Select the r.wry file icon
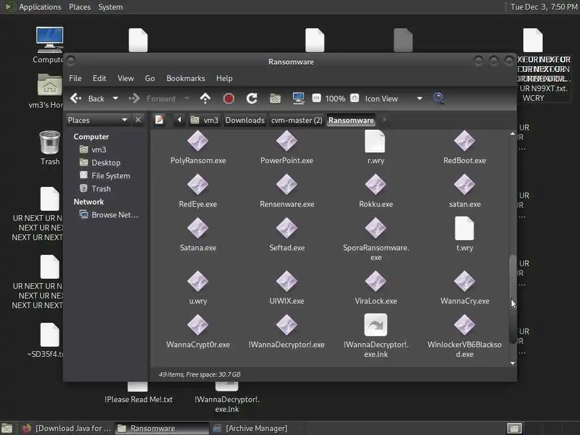 376,141
